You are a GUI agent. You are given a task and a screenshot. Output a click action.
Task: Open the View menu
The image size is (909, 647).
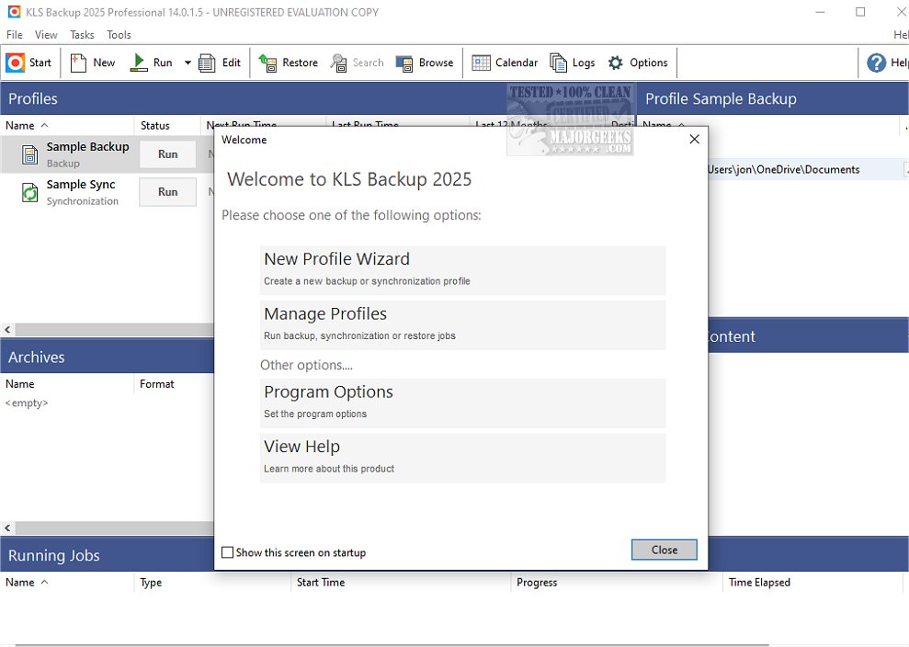tap(46, 35)
